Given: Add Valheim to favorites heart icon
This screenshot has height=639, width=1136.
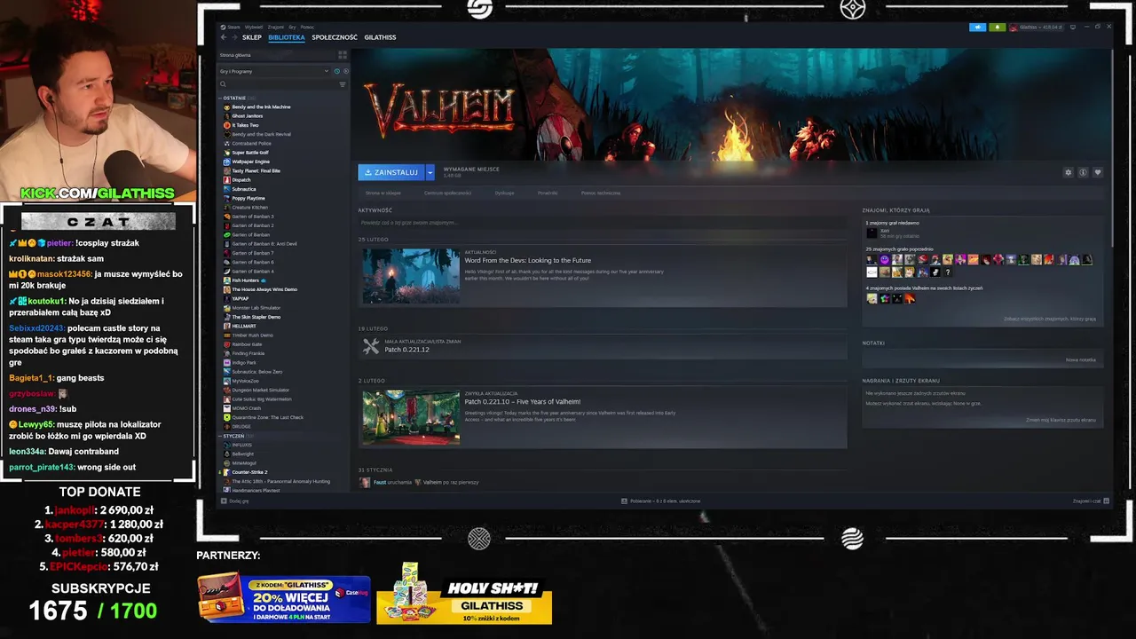Looking at the screenshot, I should 1098,172.
